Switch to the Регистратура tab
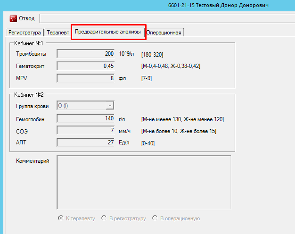 (x=25, y=33)
